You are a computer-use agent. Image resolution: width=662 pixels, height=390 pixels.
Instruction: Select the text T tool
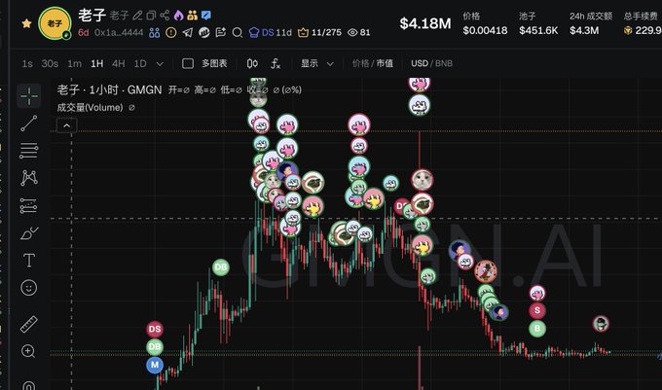point(28,260)
